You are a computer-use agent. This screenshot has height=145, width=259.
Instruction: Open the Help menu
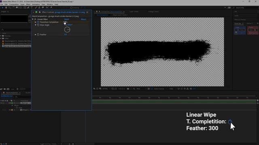(56, 4)
